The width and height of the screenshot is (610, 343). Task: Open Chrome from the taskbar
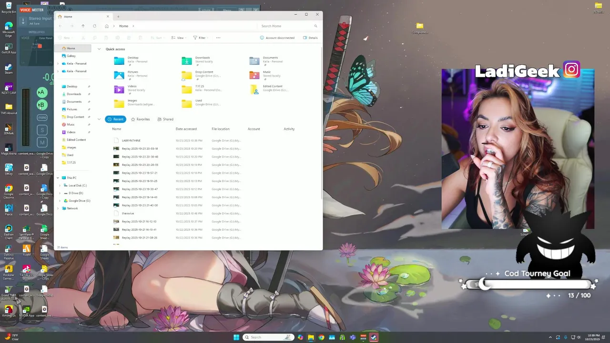321,337
